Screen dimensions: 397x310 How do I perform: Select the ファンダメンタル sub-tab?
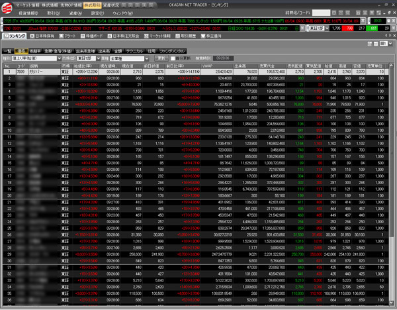pyautogui.click(x=172, y=51)
